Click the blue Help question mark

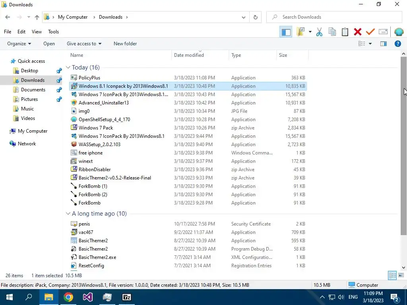(x=397, y=44)
